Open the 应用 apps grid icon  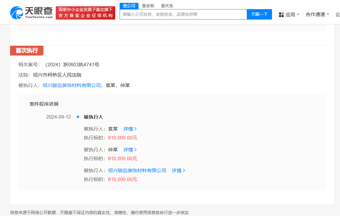[281, 15]
